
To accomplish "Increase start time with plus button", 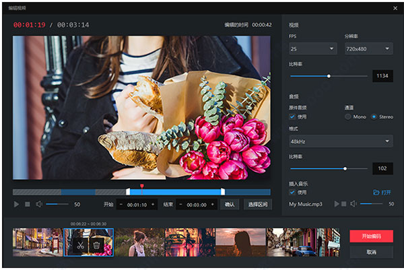I will [153, 205].
